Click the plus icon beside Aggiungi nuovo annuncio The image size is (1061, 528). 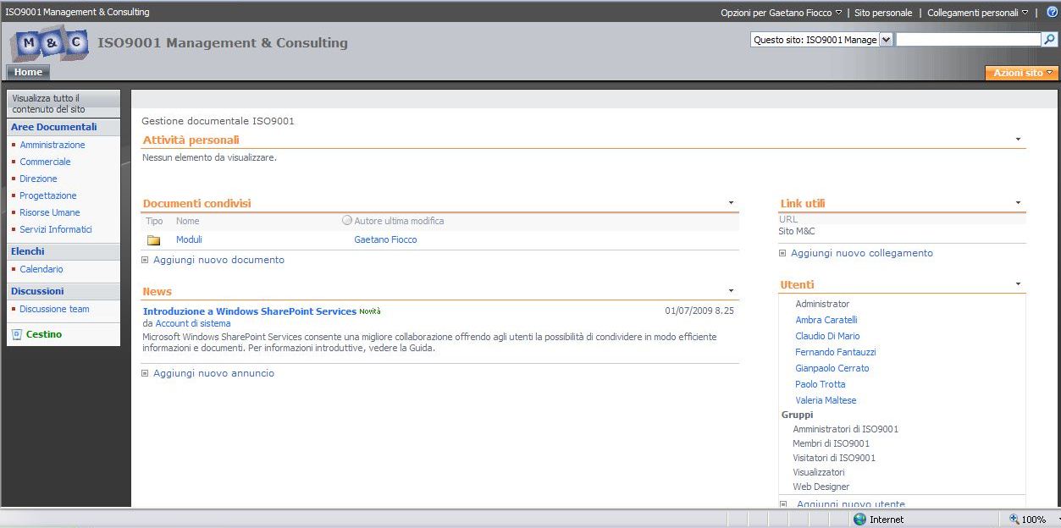coord(146,373)
